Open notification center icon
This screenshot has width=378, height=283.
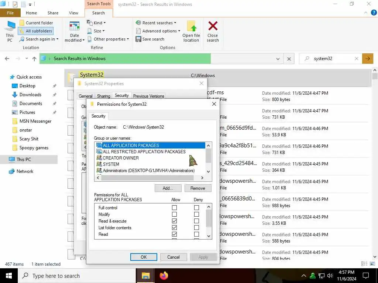pos(366,276)
